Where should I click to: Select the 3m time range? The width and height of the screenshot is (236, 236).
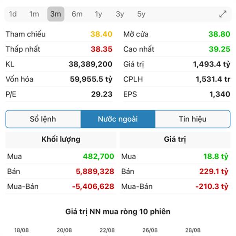(x=56, y=14)
